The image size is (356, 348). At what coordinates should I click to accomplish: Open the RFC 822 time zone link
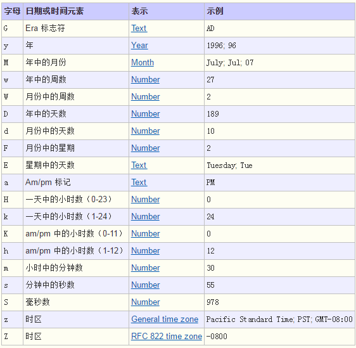[167, 337]
